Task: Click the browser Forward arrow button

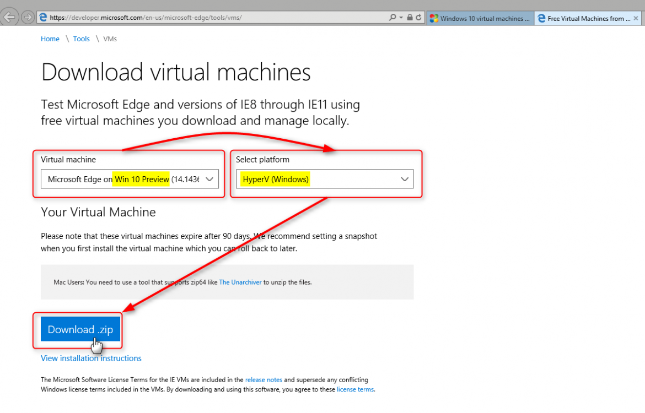Action: pyautogui.click(x=27, y=18)
